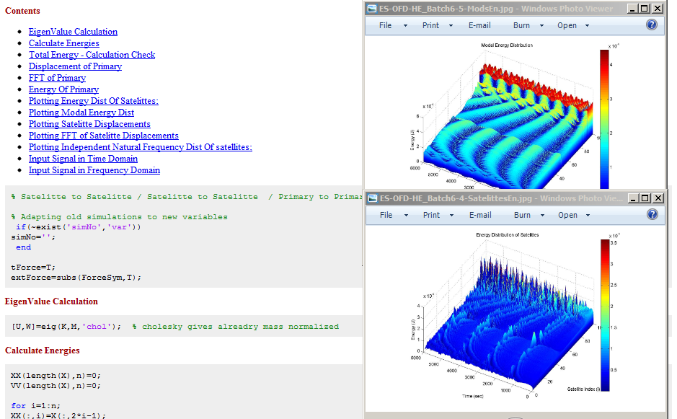Screen dimensions: 677x419
Task: Open Plotting Energy Dist Of Satelittes link
Action: tap(94, 101)
